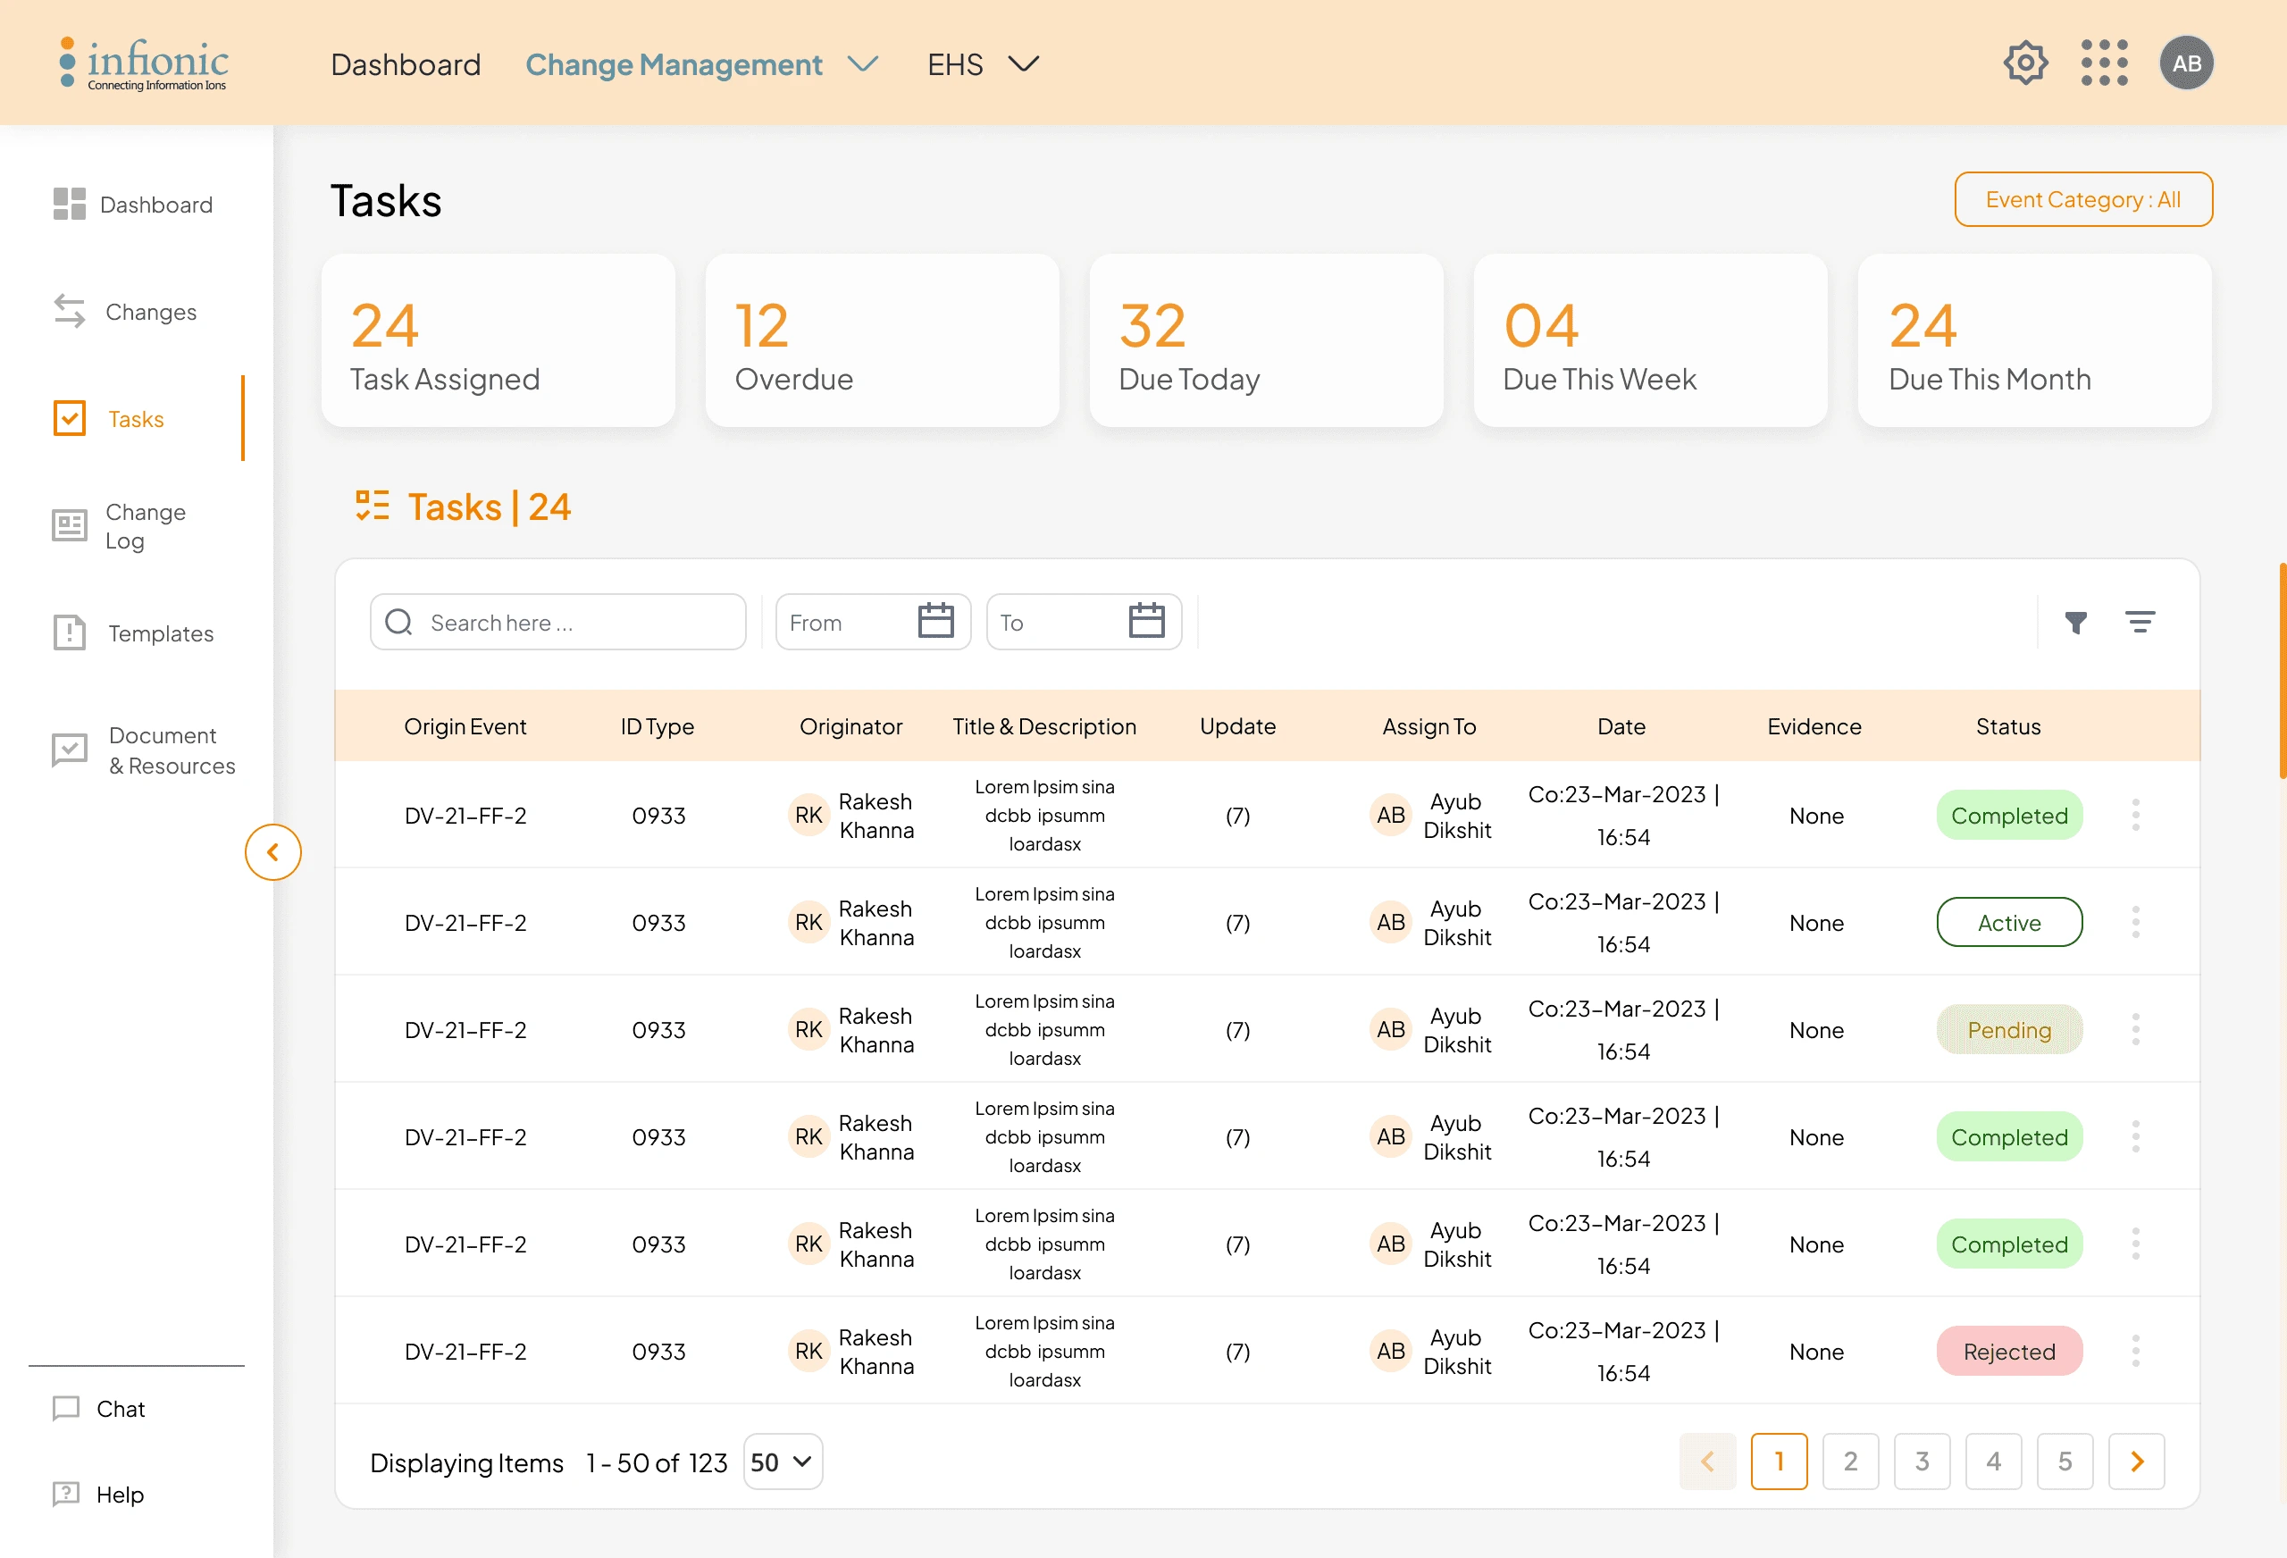Screen dimensions: 2287x1558
Task: Go to page 3 in pagination
Action: [1921, 1462]
